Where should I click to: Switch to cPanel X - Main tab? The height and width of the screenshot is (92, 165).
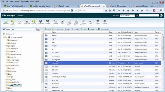67,6
